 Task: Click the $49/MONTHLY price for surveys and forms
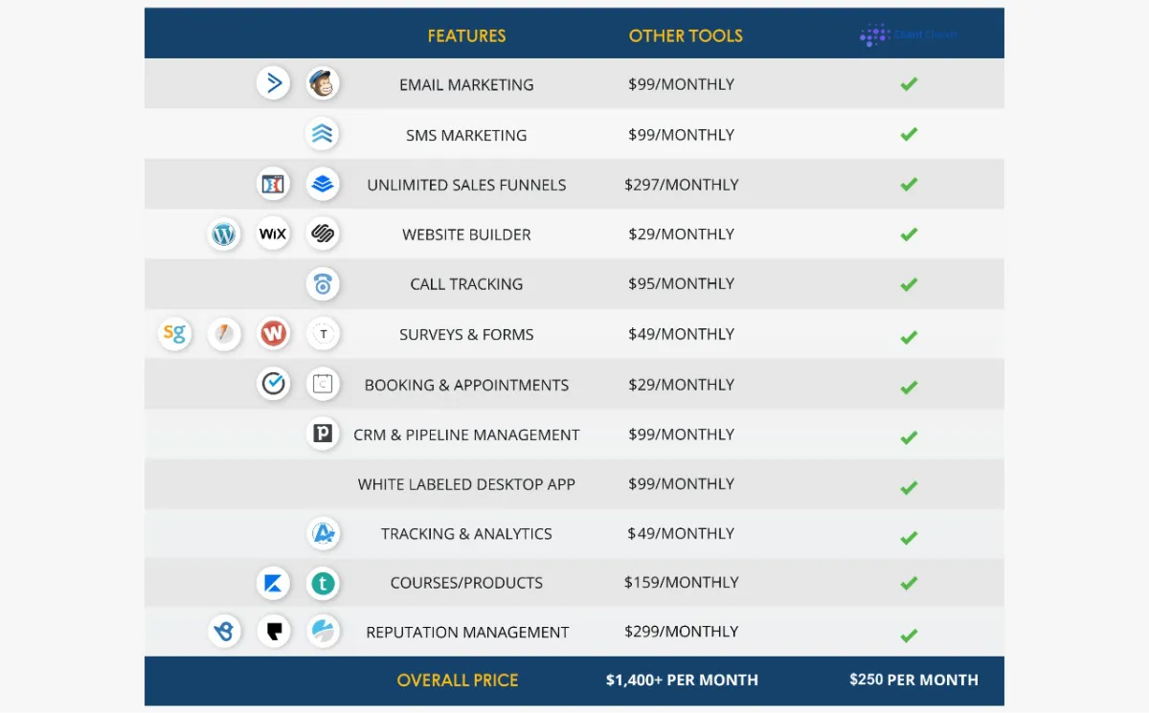682,334
